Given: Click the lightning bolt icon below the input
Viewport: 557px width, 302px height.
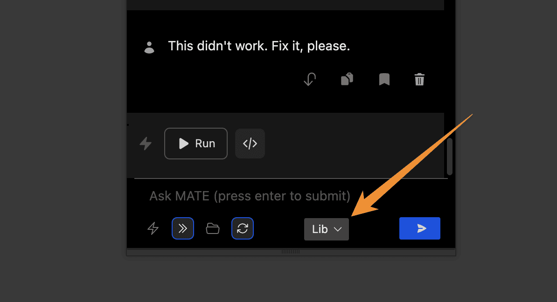Looking at the screenshot, I should [x=153, y=228].
